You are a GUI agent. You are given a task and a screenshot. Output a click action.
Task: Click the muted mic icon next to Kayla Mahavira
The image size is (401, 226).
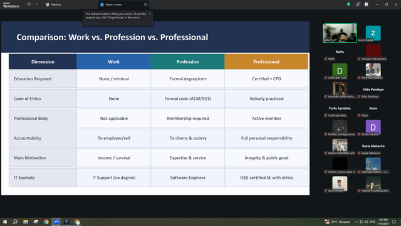pyautogui.click(x=359, y=153)
